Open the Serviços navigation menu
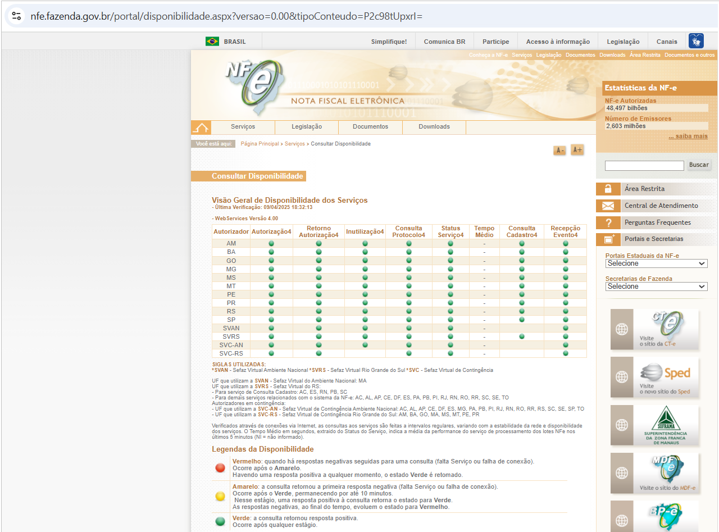Screen dimensions: 719x532 (x=243, y=127)
